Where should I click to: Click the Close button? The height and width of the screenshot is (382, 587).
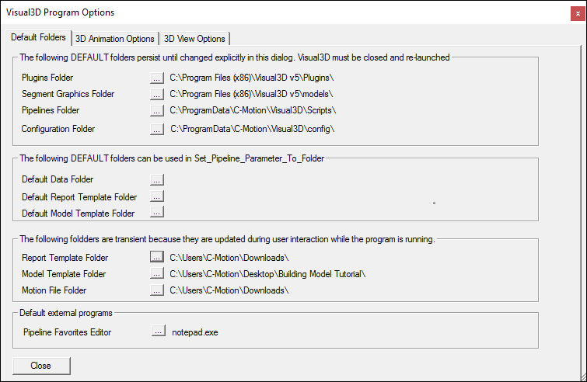tap(41, 366)
